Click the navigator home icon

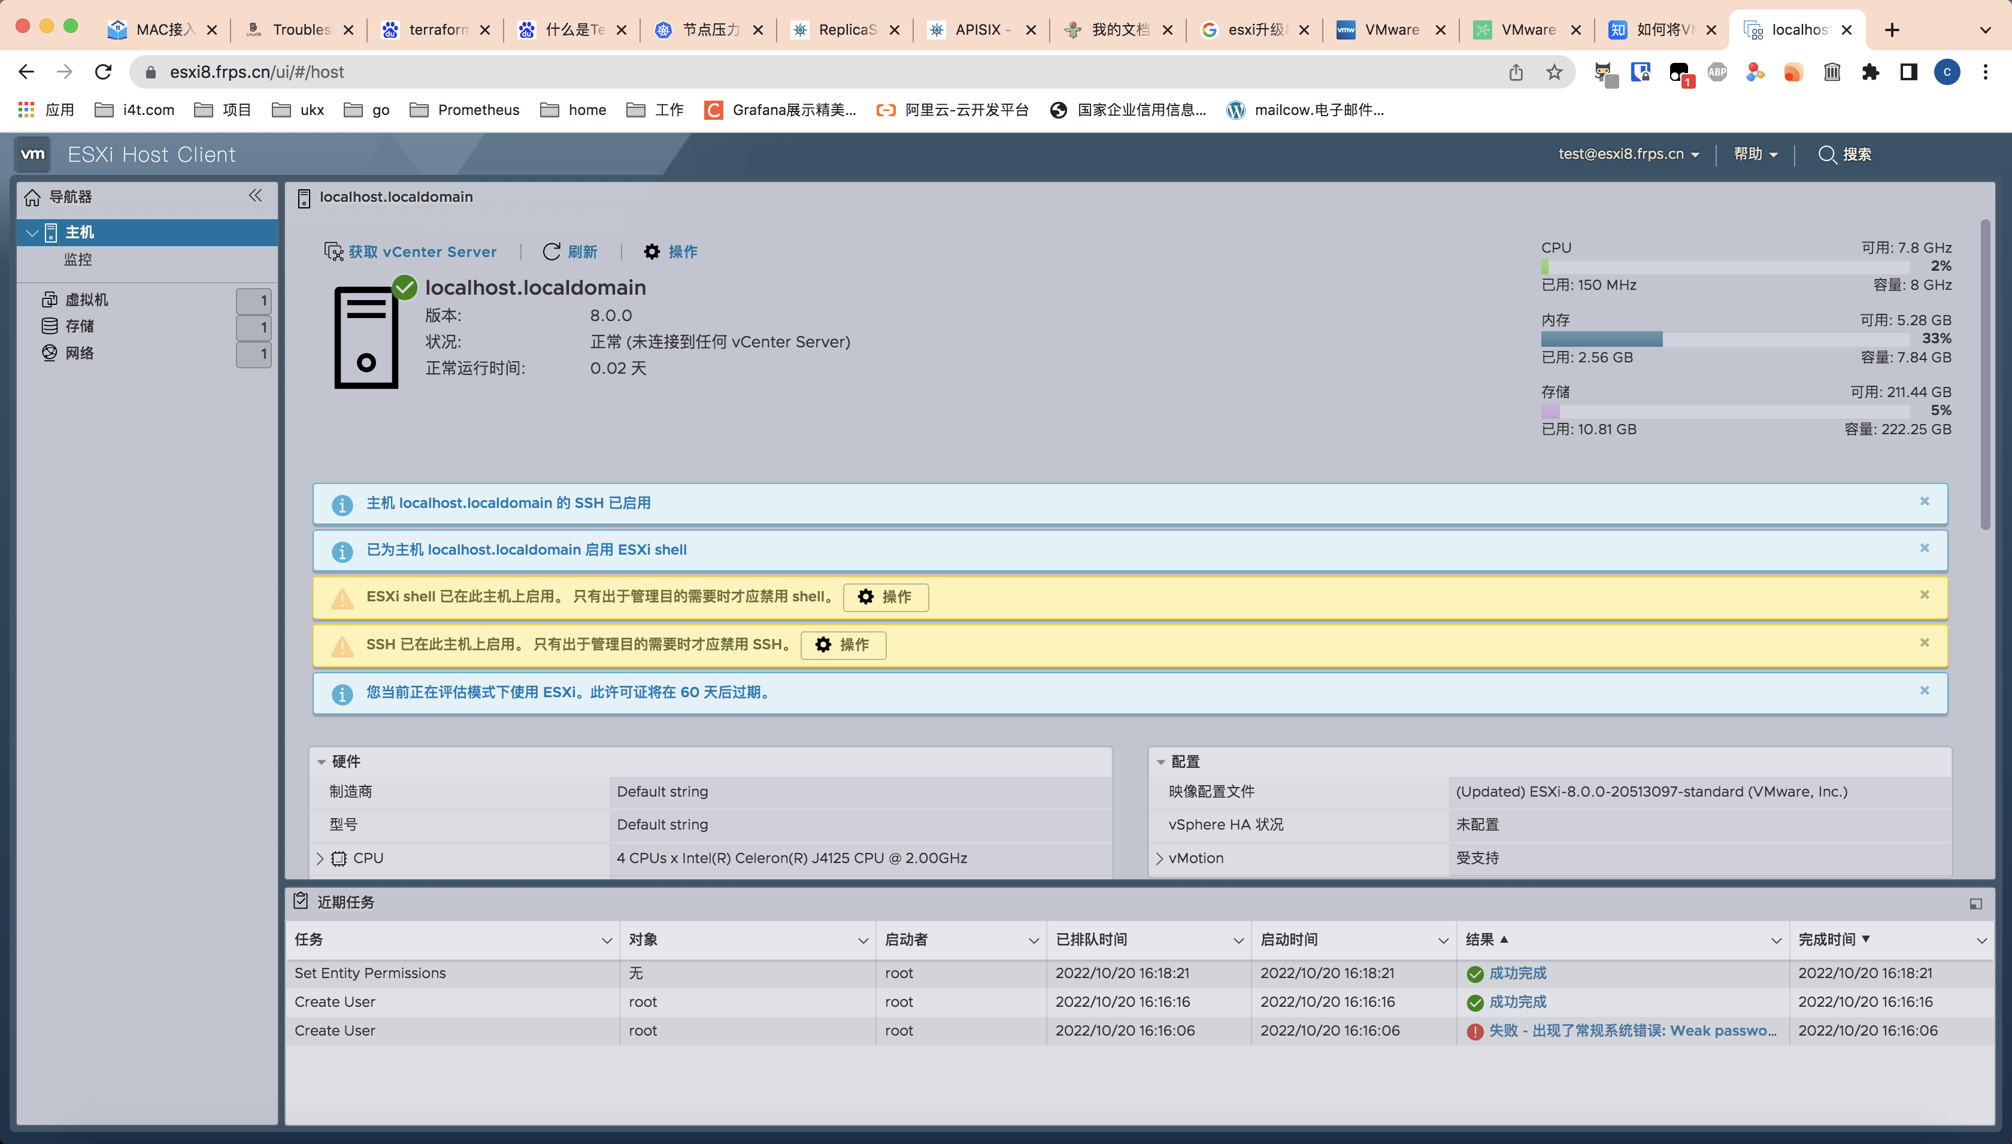point(32,197)
